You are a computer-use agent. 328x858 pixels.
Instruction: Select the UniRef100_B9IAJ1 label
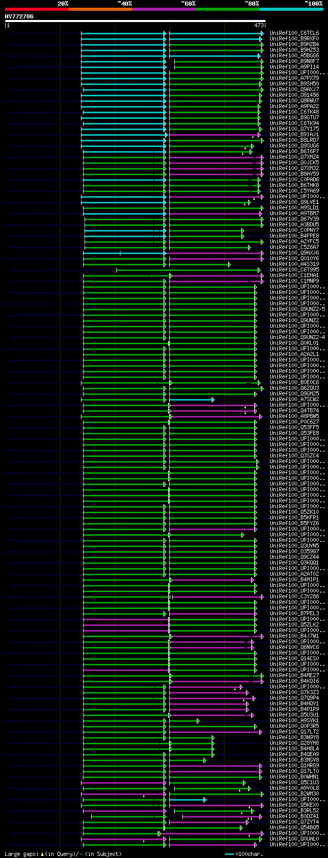294,135
